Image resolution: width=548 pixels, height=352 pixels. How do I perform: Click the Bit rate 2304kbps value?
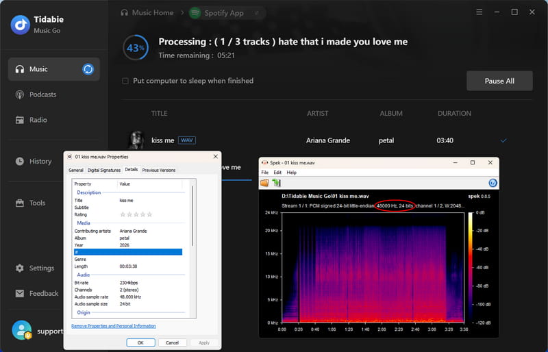(129, 283)
